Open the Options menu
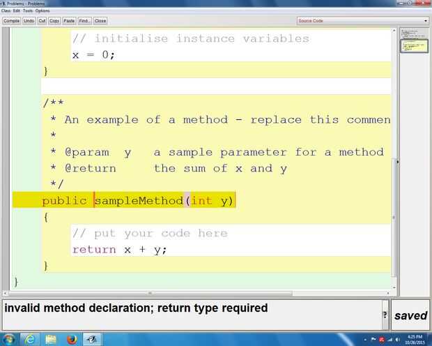Screen dimensions: 432x346 pyautogui.click(x=43, y=10)
